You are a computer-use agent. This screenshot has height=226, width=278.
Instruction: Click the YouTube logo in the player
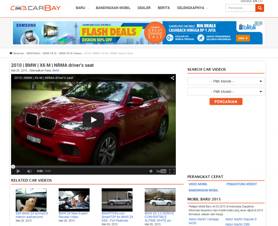(x=161, y=171)
